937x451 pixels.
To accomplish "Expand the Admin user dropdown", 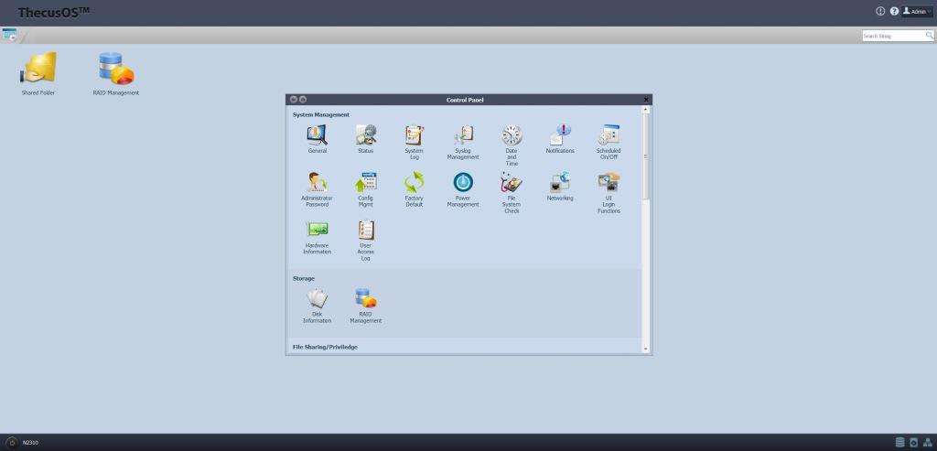I will pos(917,11).
